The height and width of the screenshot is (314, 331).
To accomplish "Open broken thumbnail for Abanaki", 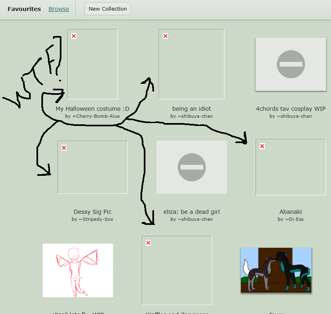I will (x=291, y=167).
